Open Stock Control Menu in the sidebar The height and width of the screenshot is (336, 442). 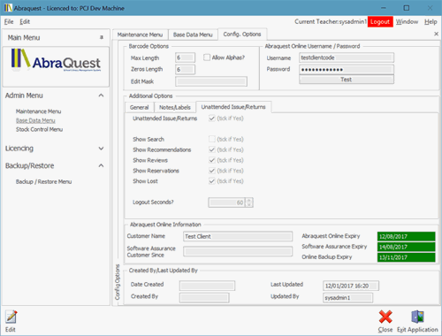39,129
